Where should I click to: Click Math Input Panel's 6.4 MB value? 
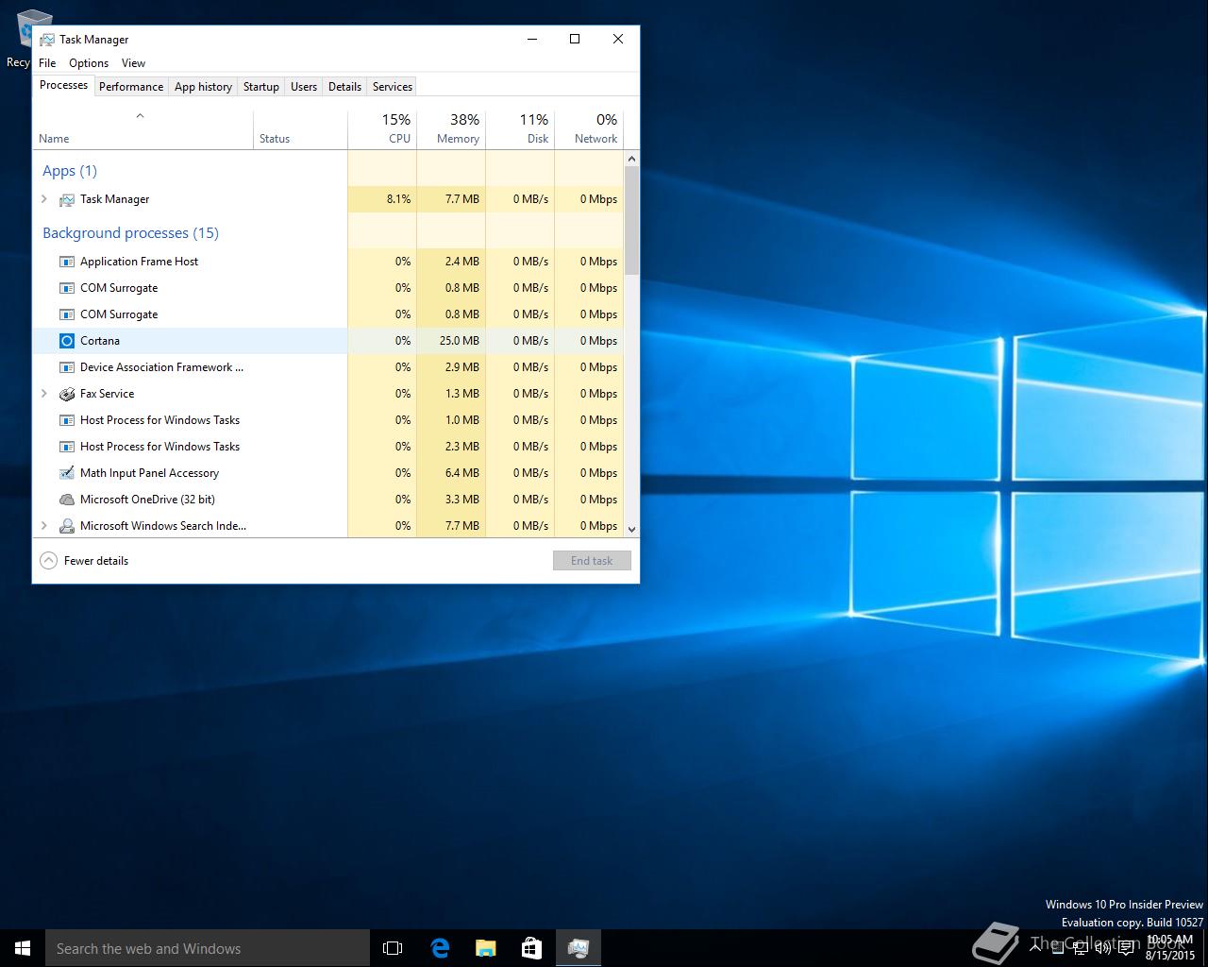tap(462, 473)
